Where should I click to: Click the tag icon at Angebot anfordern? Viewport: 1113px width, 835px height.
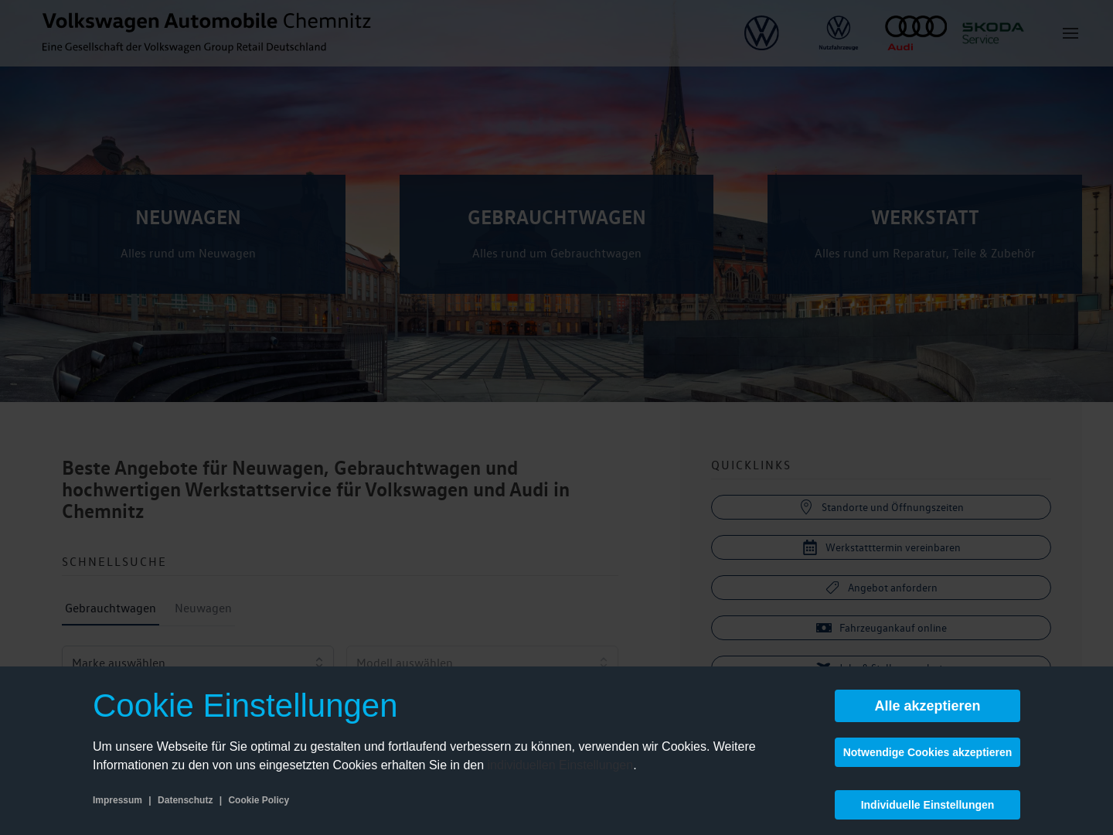click(x=832, y=588)
